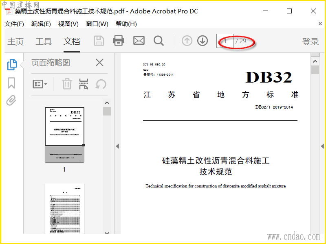
Task: Open the find text magnifier
Action: [159, 41]
